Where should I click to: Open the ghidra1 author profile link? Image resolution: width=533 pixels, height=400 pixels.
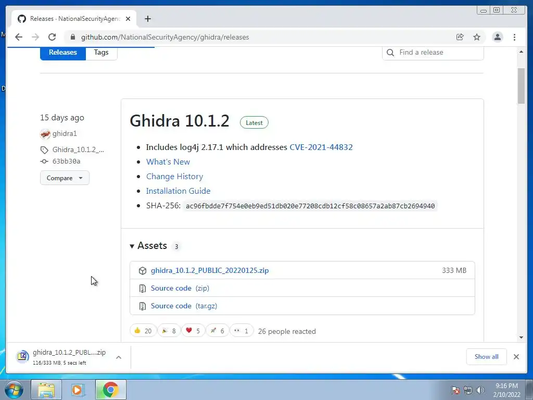[x=65, y=134]
